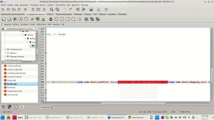Toggle fold marker at line 81

pos(46,64)
